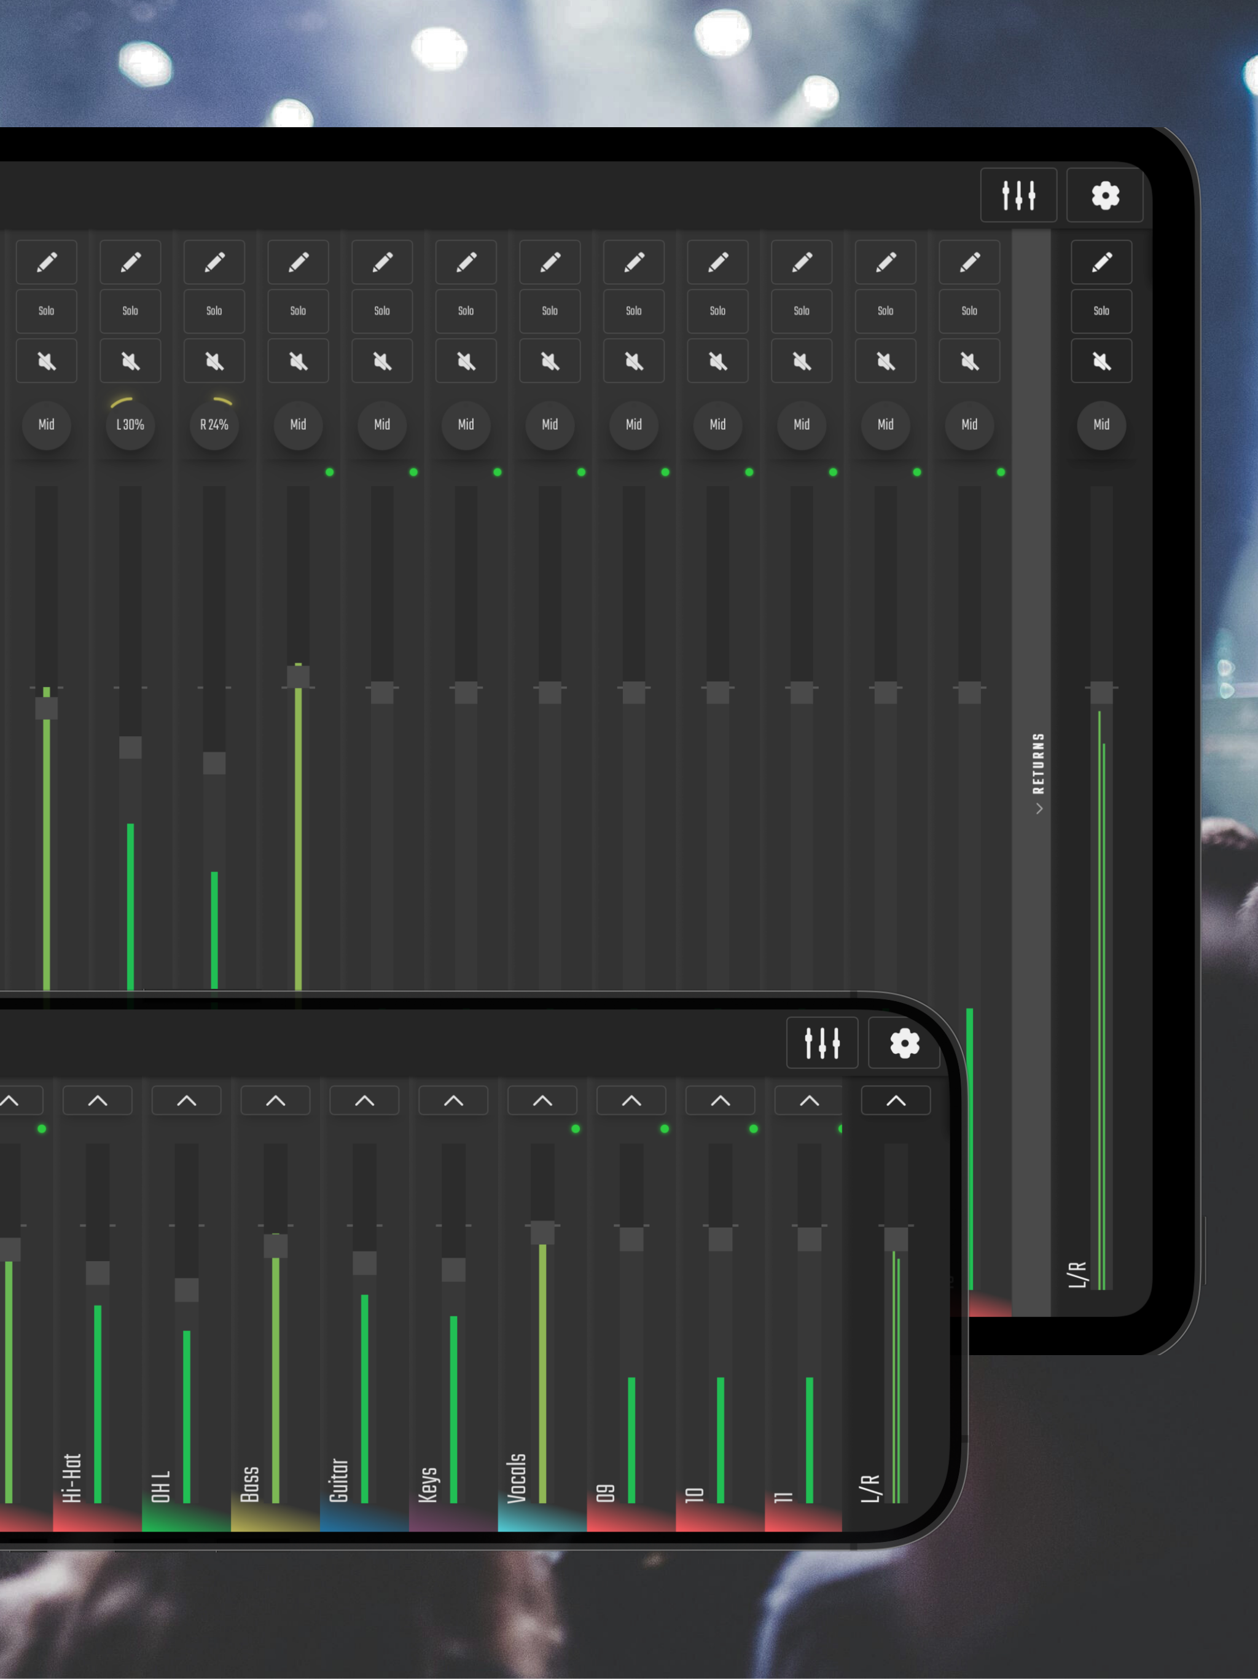Solo the channel panned L 30%
The height and width of the screenshot is (1679, 1258).
click(130, 311)
